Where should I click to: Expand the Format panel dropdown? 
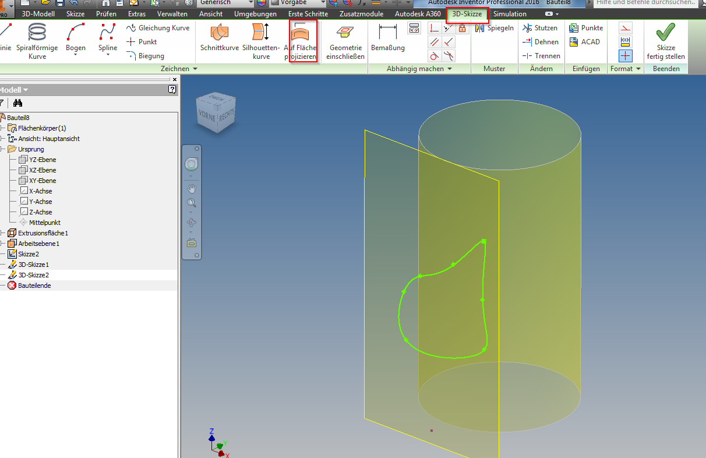pos(625,68)
